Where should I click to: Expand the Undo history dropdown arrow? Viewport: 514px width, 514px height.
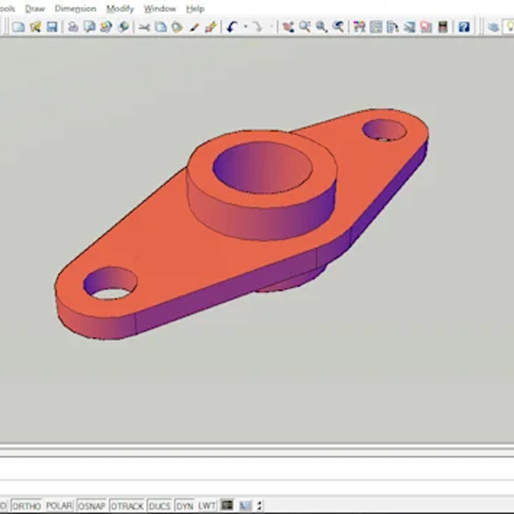[245, 27]
